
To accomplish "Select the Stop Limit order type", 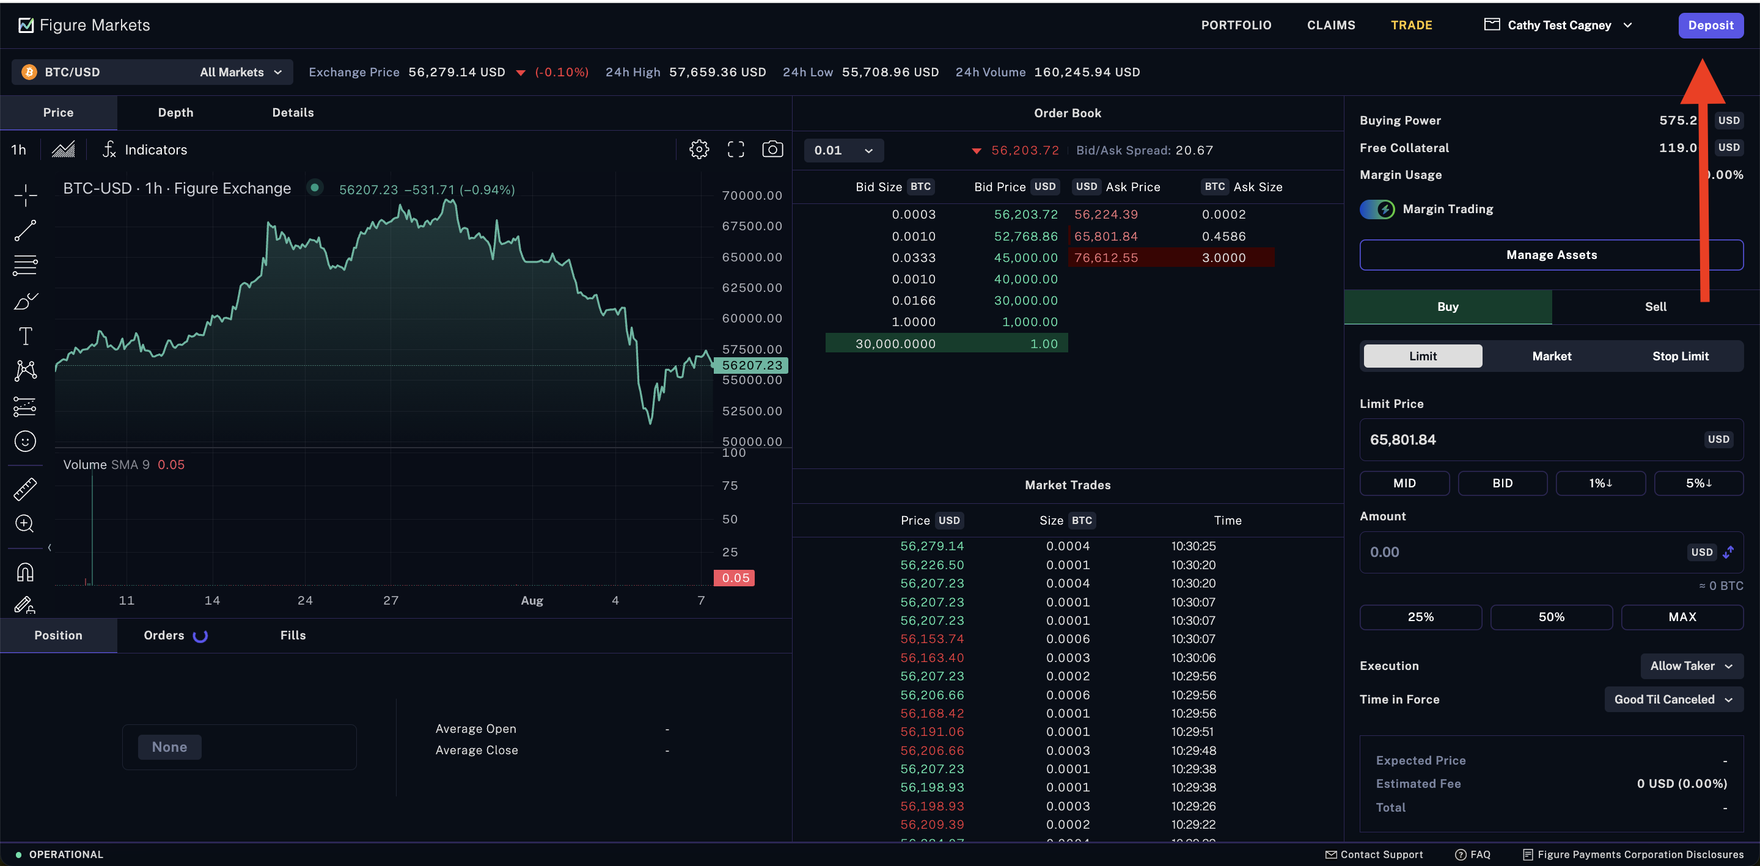I will [x=1680, y=356].
